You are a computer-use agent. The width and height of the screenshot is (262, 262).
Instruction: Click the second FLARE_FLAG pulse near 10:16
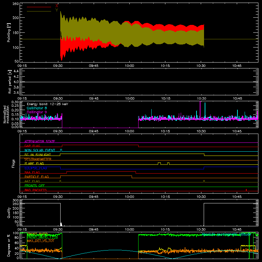[x=168, y=163]
